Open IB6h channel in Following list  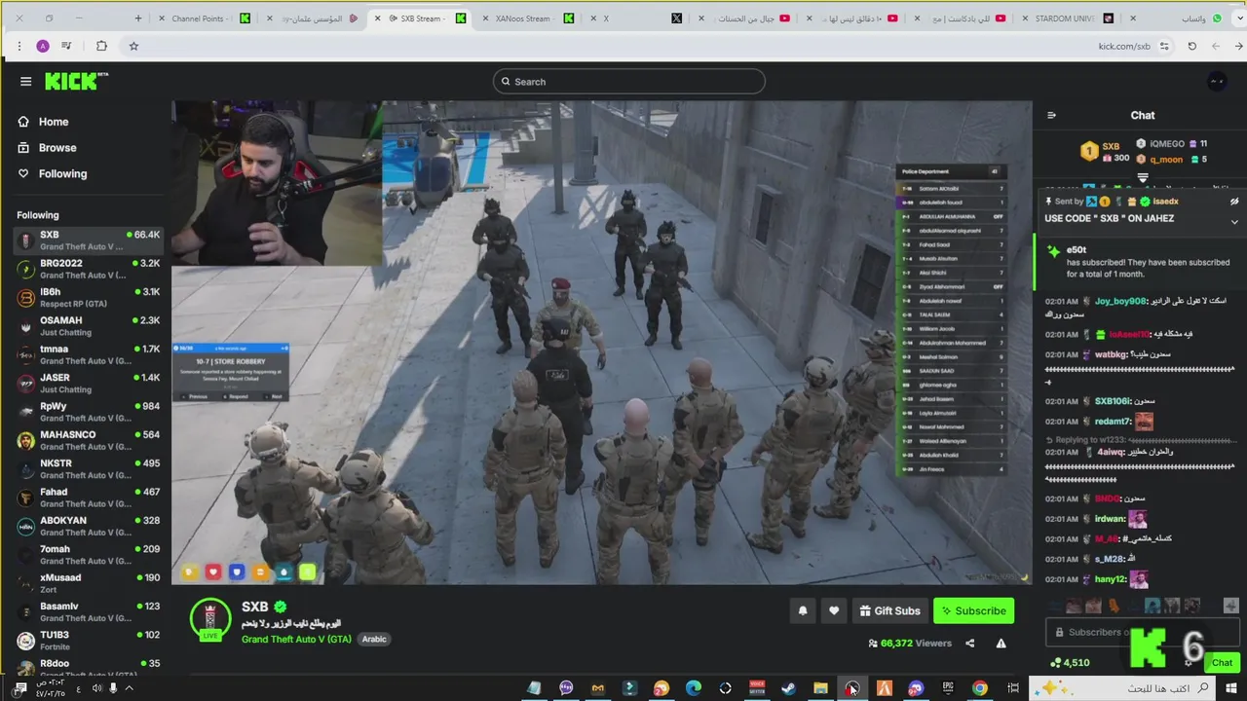click(88, 297)
